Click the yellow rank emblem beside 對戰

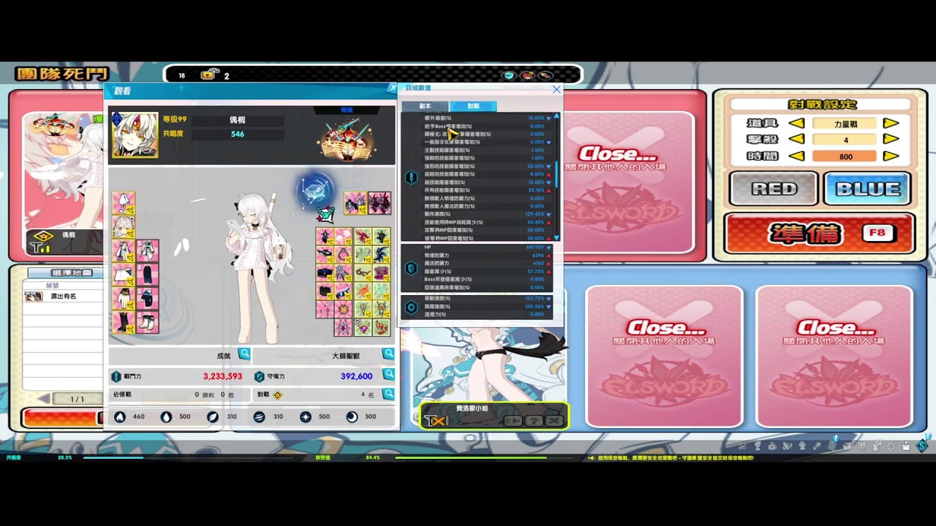(x=278, y=394)
